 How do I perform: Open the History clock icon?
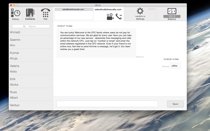click(15, 13)
